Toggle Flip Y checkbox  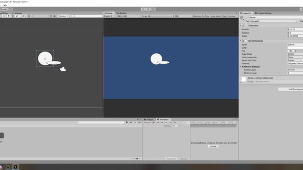pyautogui.click(x=293, y=51)
